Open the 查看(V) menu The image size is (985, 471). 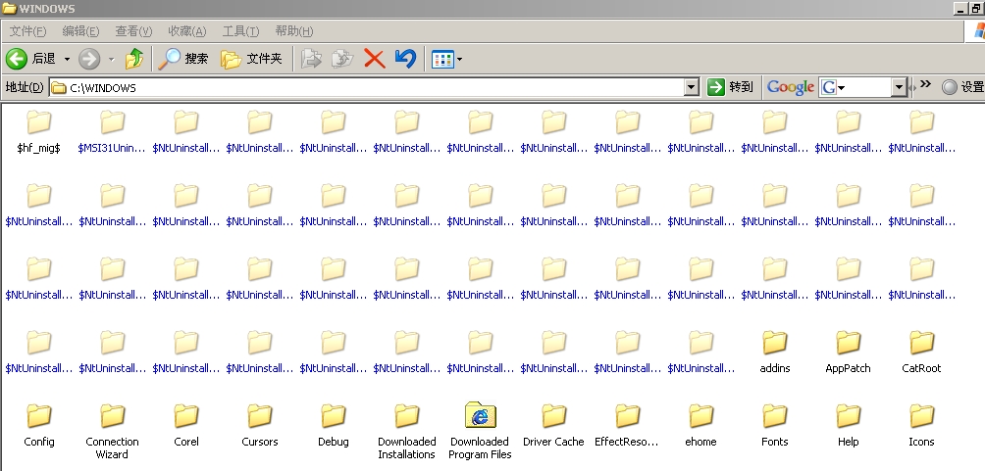(133, 30)
